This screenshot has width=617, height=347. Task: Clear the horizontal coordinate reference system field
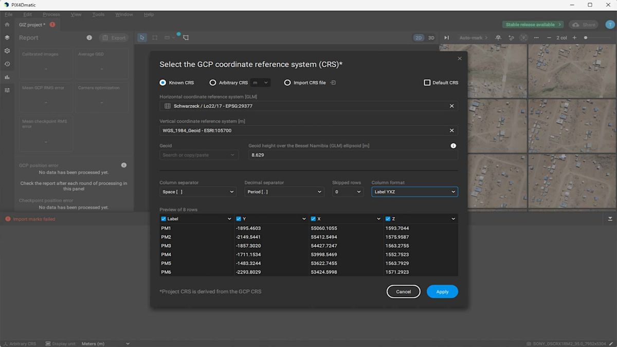point(451,106)
